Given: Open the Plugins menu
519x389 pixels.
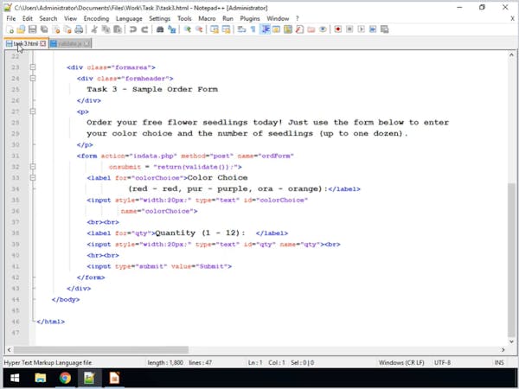Looking at the screenshot, I should [x=250, y=18].
